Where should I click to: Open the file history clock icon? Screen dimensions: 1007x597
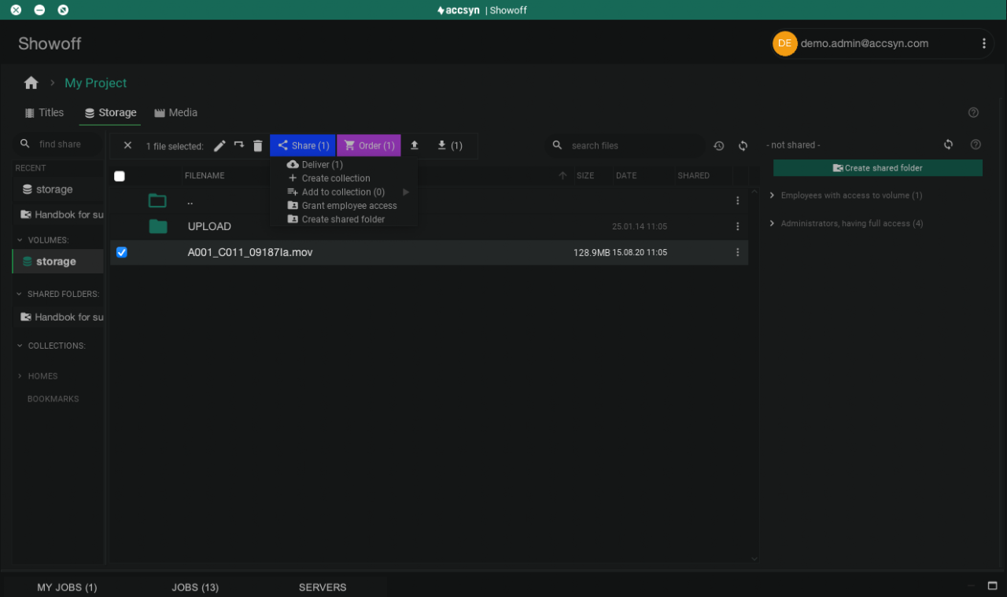point(719,145)
